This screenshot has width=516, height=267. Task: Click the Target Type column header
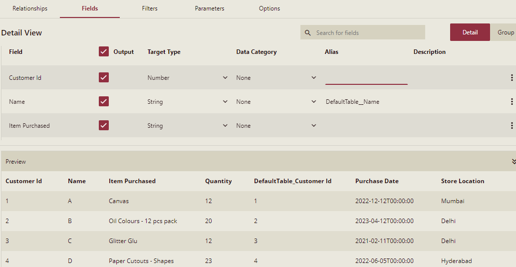(x=164, y=52)
